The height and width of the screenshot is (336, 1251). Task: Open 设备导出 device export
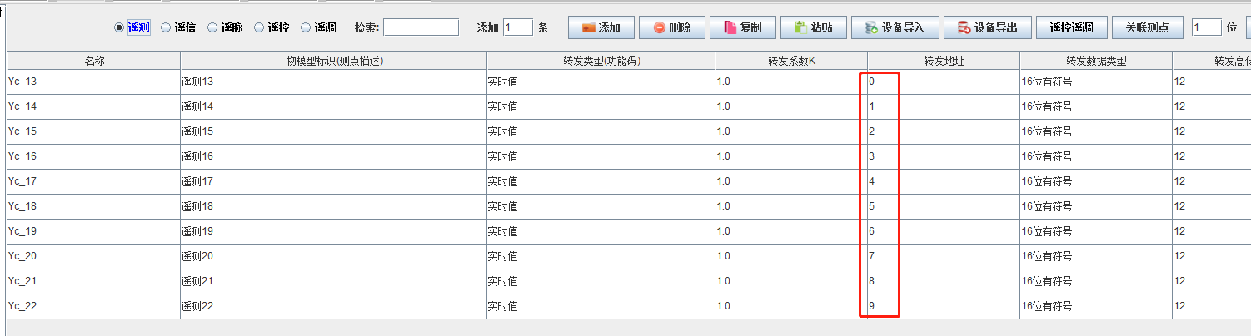coord(988,27)
